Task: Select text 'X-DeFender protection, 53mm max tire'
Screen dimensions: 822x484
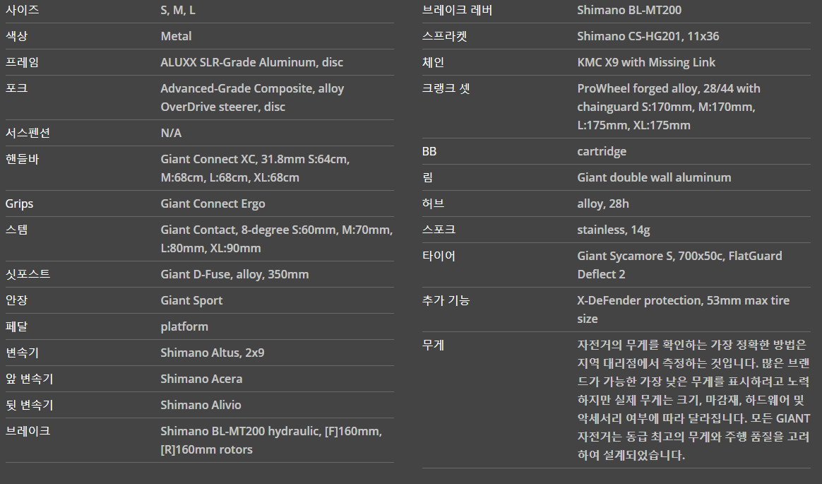Action: [x=683, y=300]
